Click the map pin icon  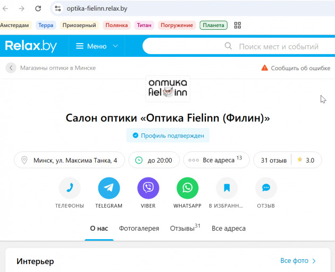coord(24,160)
